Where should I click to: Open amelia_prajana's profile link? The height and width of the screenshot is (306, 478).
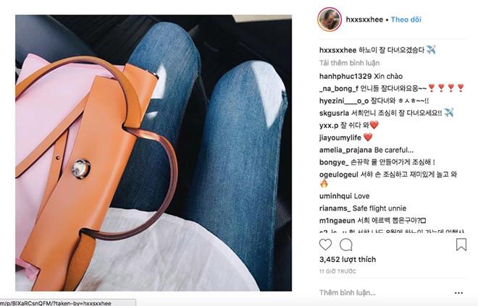345,150
